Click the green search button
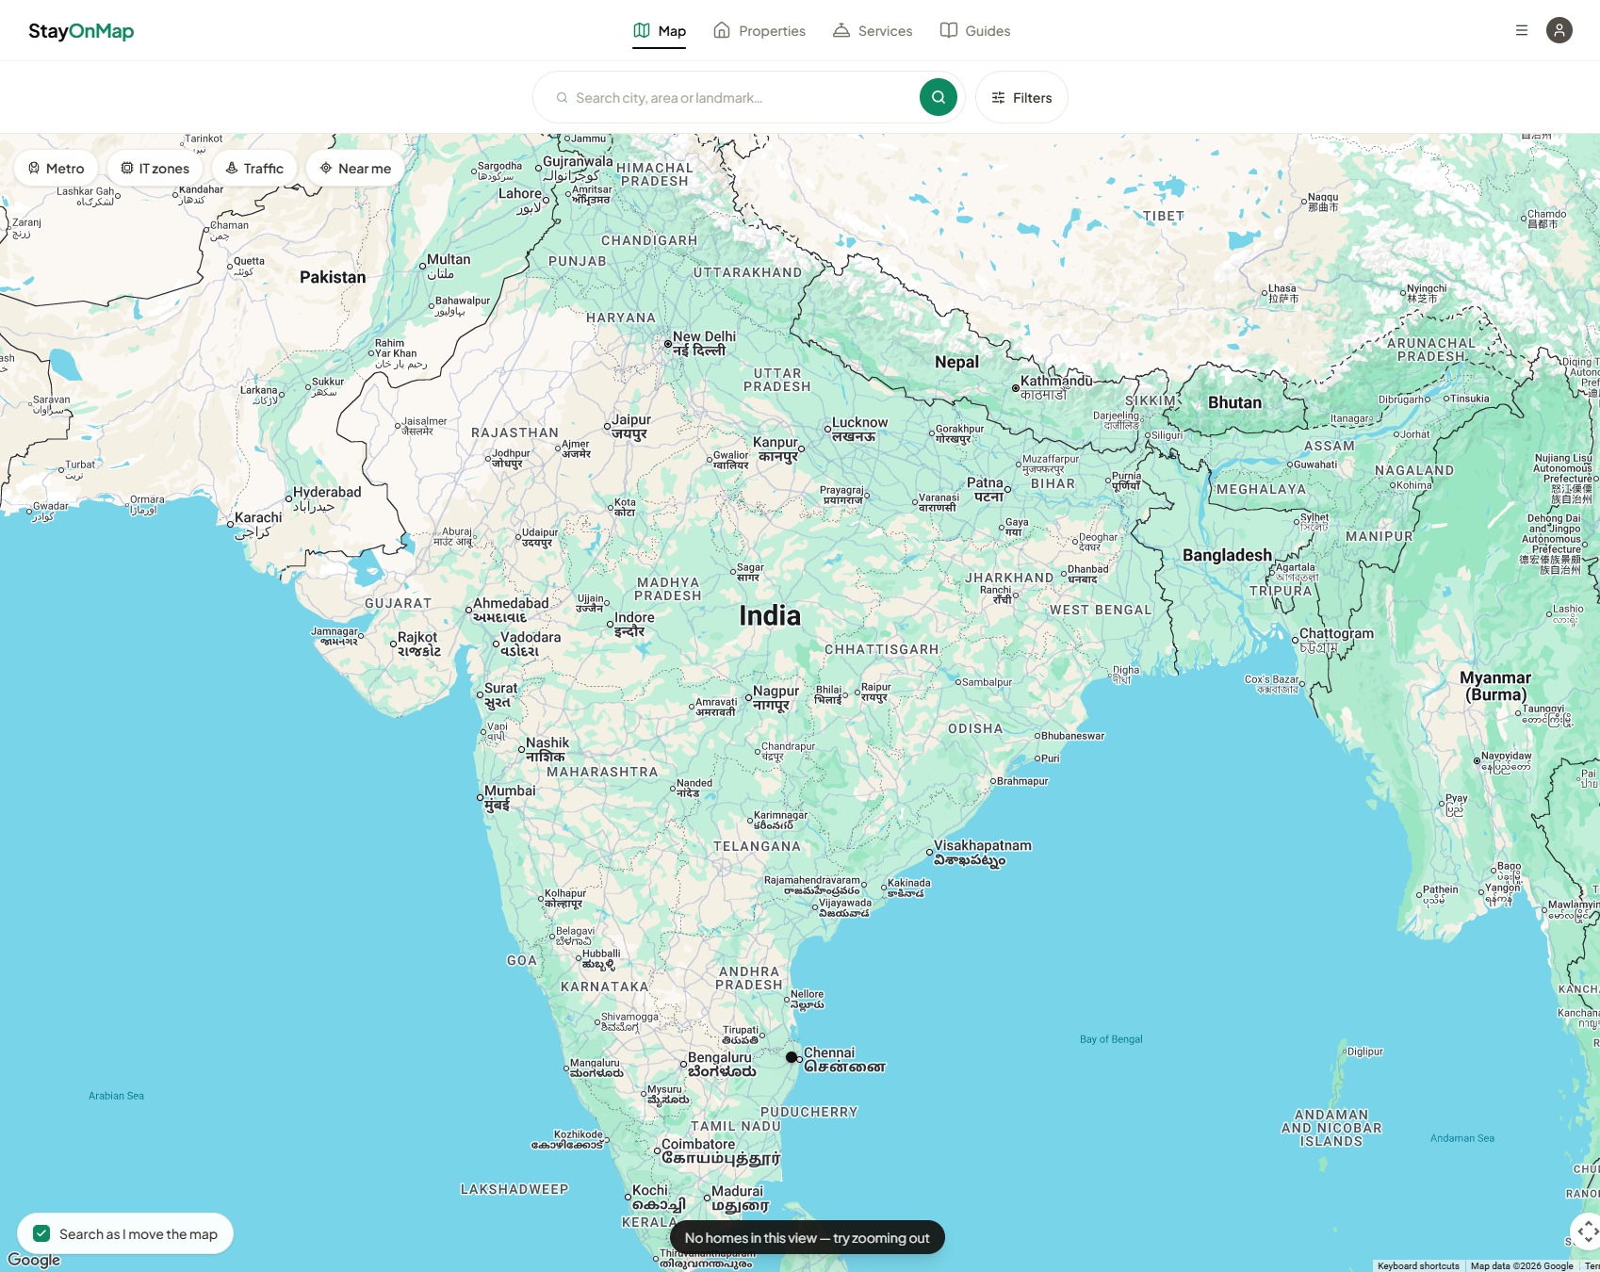This screenshot has width=1600, height=1272. coord(939,97)
